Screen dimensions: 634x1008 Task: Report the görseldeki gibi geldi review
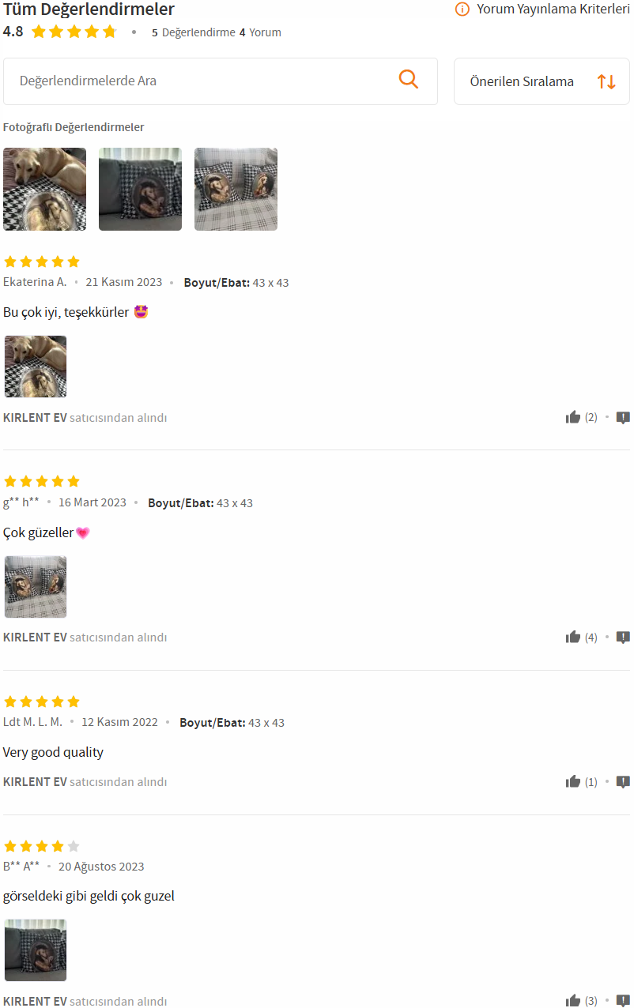click(x=623, y=1001)
